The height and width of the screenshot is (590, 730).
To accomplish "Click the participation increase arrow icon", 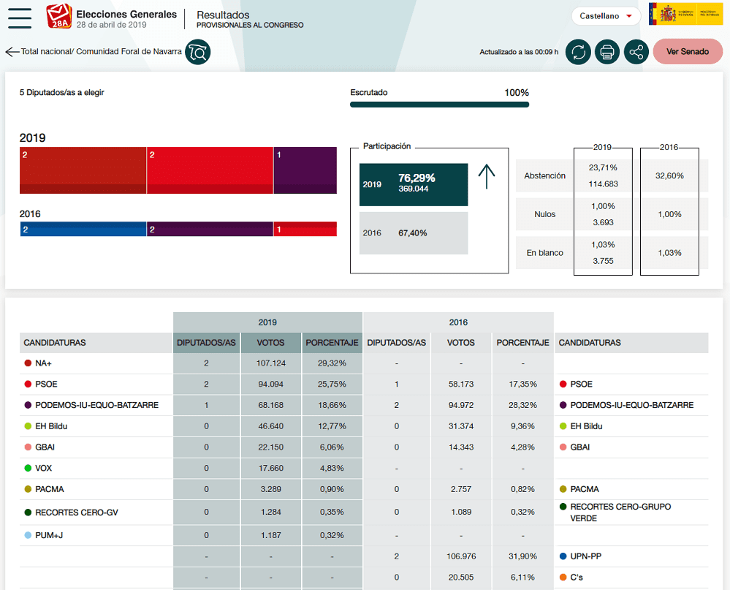I will click(487, 176).
